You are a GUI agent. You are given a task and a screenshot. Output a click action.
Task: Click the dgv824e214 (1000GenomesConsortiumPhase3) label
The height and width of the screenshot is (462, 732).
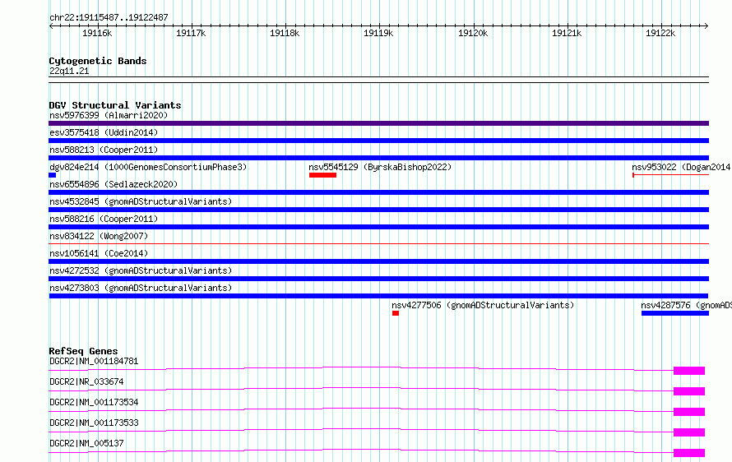[148, 167]
